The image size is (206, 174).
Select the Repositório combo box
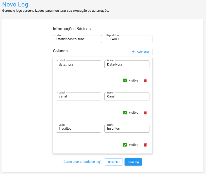click(x=128, y=39)
